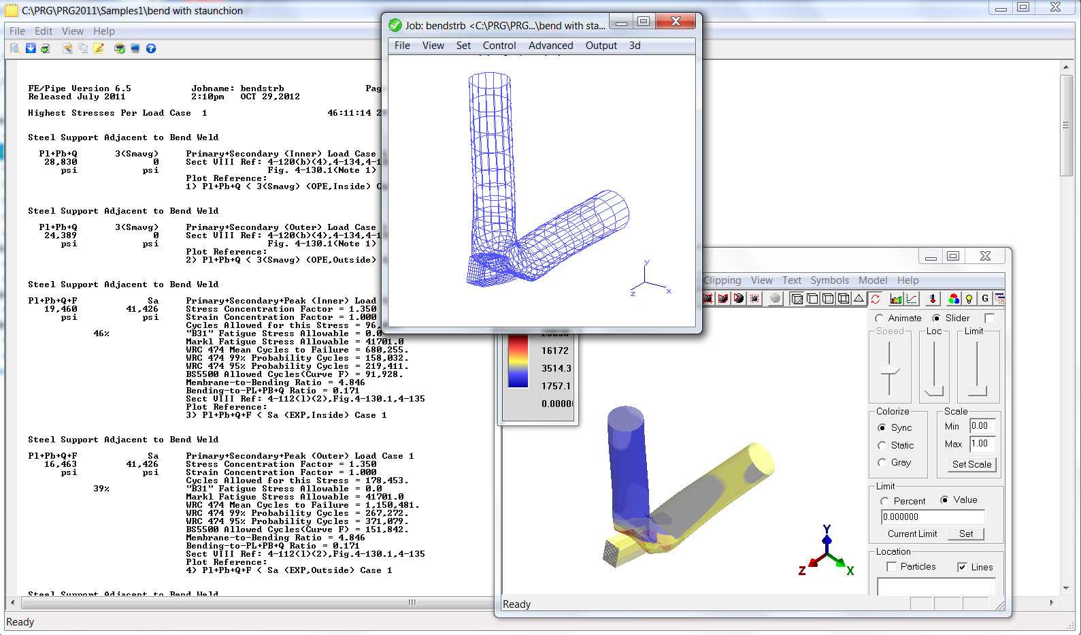Screen dimensions: 1081x635
Task: Click the yellow note with pencil icon
Action: pos(99,48)
